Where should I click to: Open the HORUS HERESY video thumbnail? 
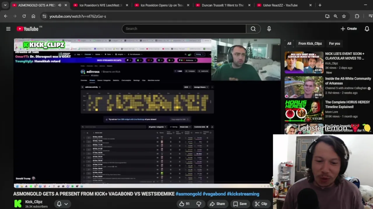point(304,111)
